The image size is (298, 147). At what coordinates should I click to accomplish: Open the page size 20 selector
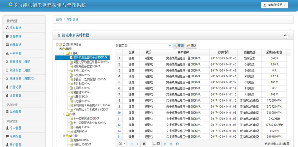click(x=122, y=144)
